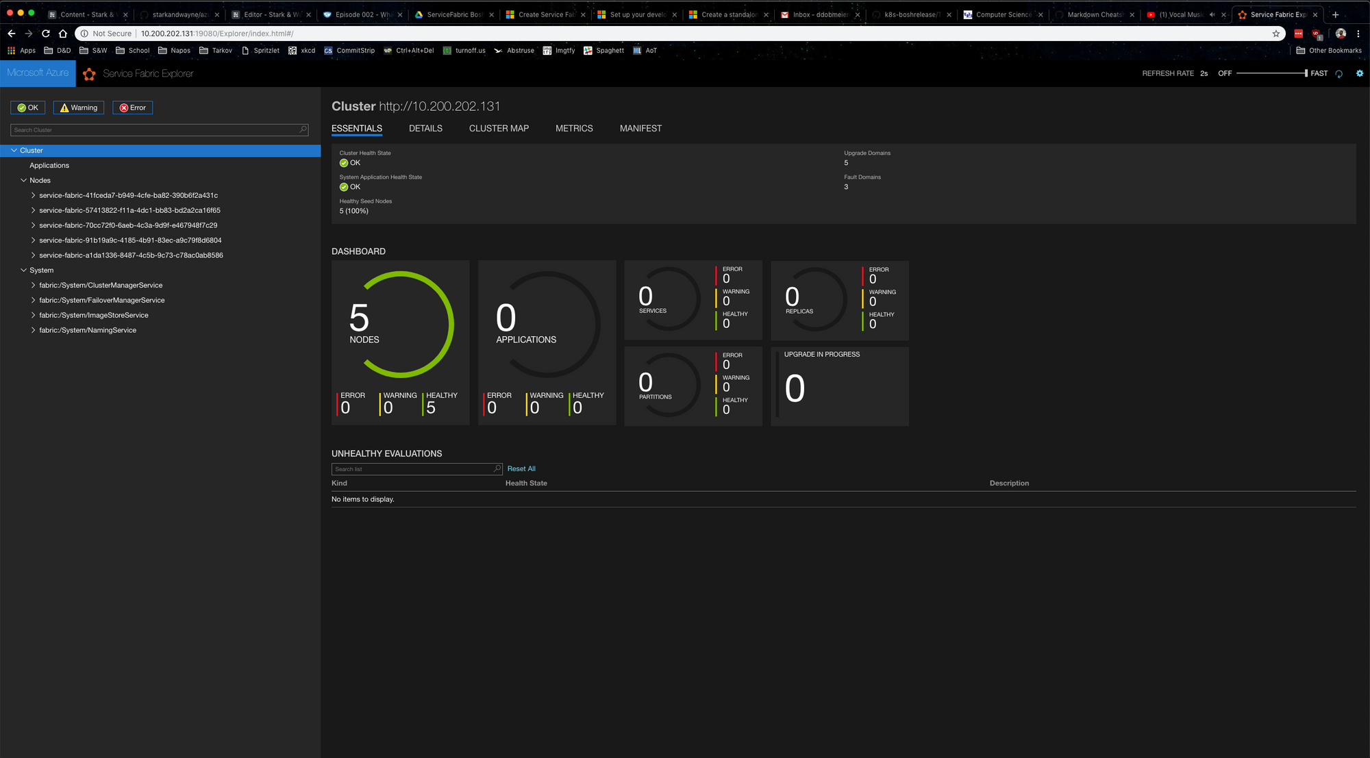The image size is (1370, 758).
Task: Collapse the Nodes tree group
Action: click(23, 181)
